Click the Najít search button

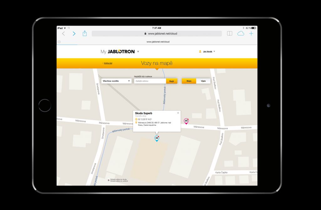(171, 81)
